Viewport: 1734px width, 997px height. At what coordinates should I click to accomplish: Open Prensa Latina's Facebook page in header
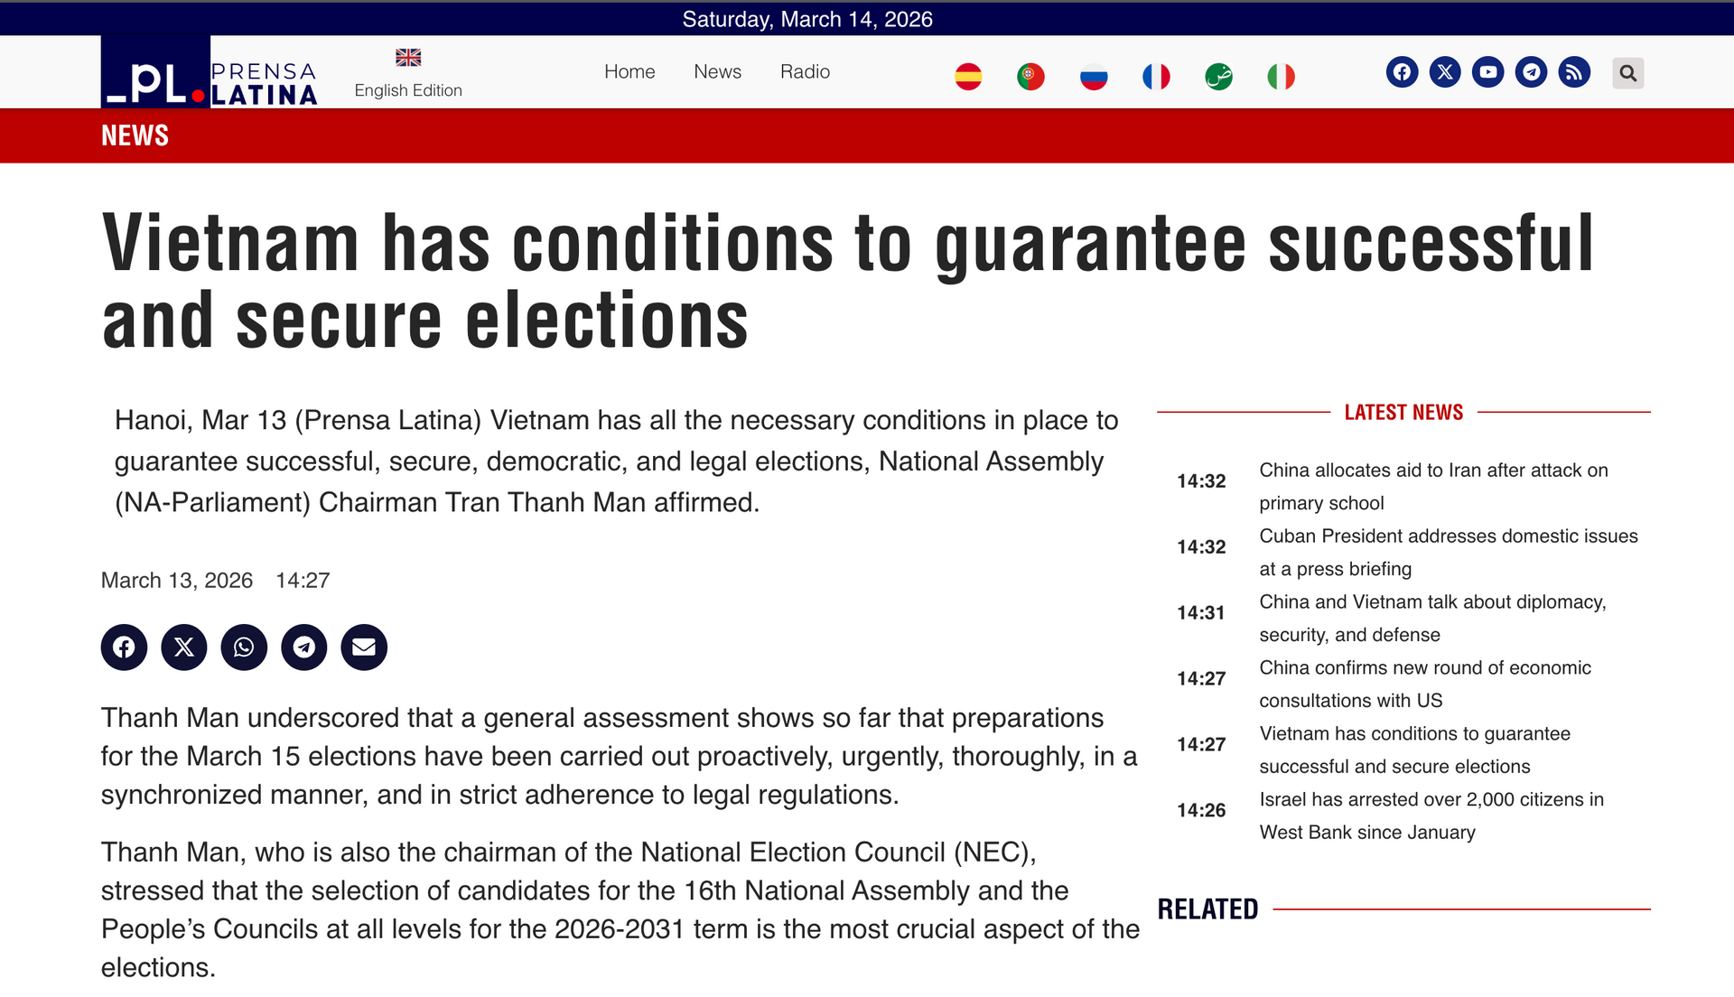(1402, 72)
